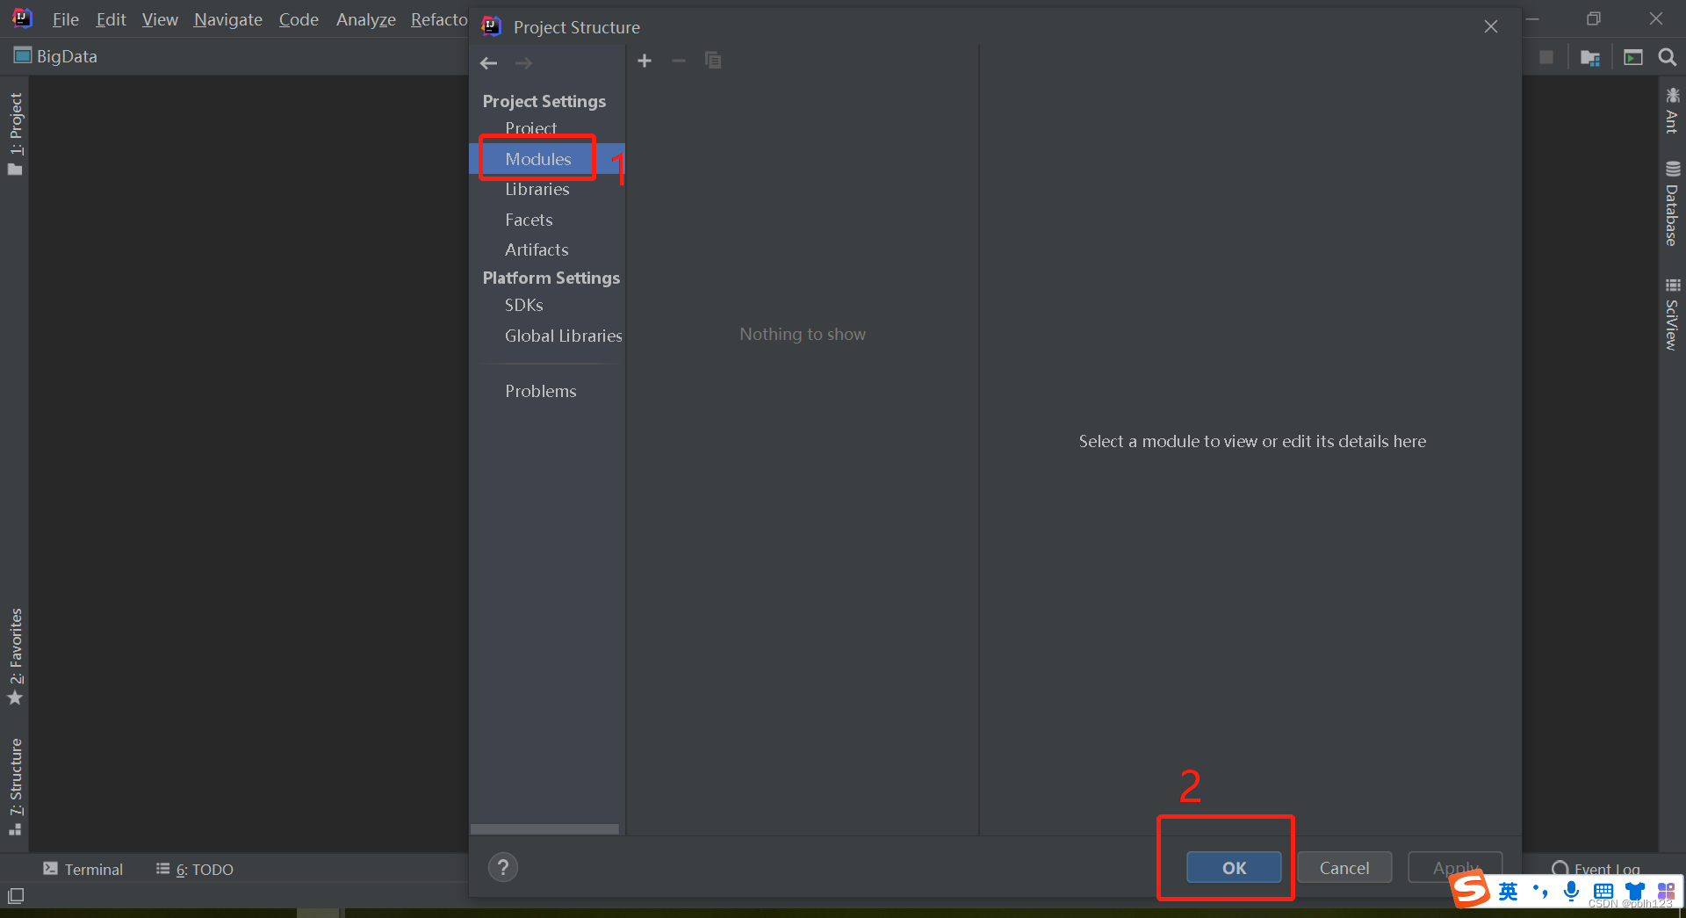Open help with the question mark button

(x=503, y=868)
